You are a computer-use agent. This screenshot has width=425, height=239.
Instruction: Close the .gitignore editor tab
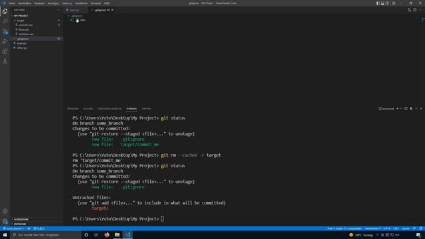pos(112,10)
